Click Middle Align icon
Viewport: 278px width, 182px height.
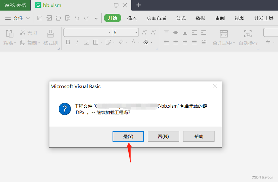pyautogui.click(x=176, y=32)
